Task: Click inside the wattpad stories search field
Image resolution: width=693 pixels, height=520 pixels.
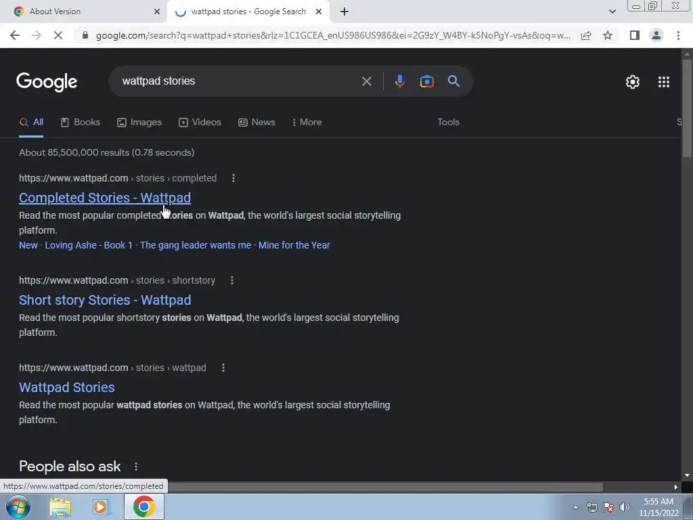Action: (239, 81)
